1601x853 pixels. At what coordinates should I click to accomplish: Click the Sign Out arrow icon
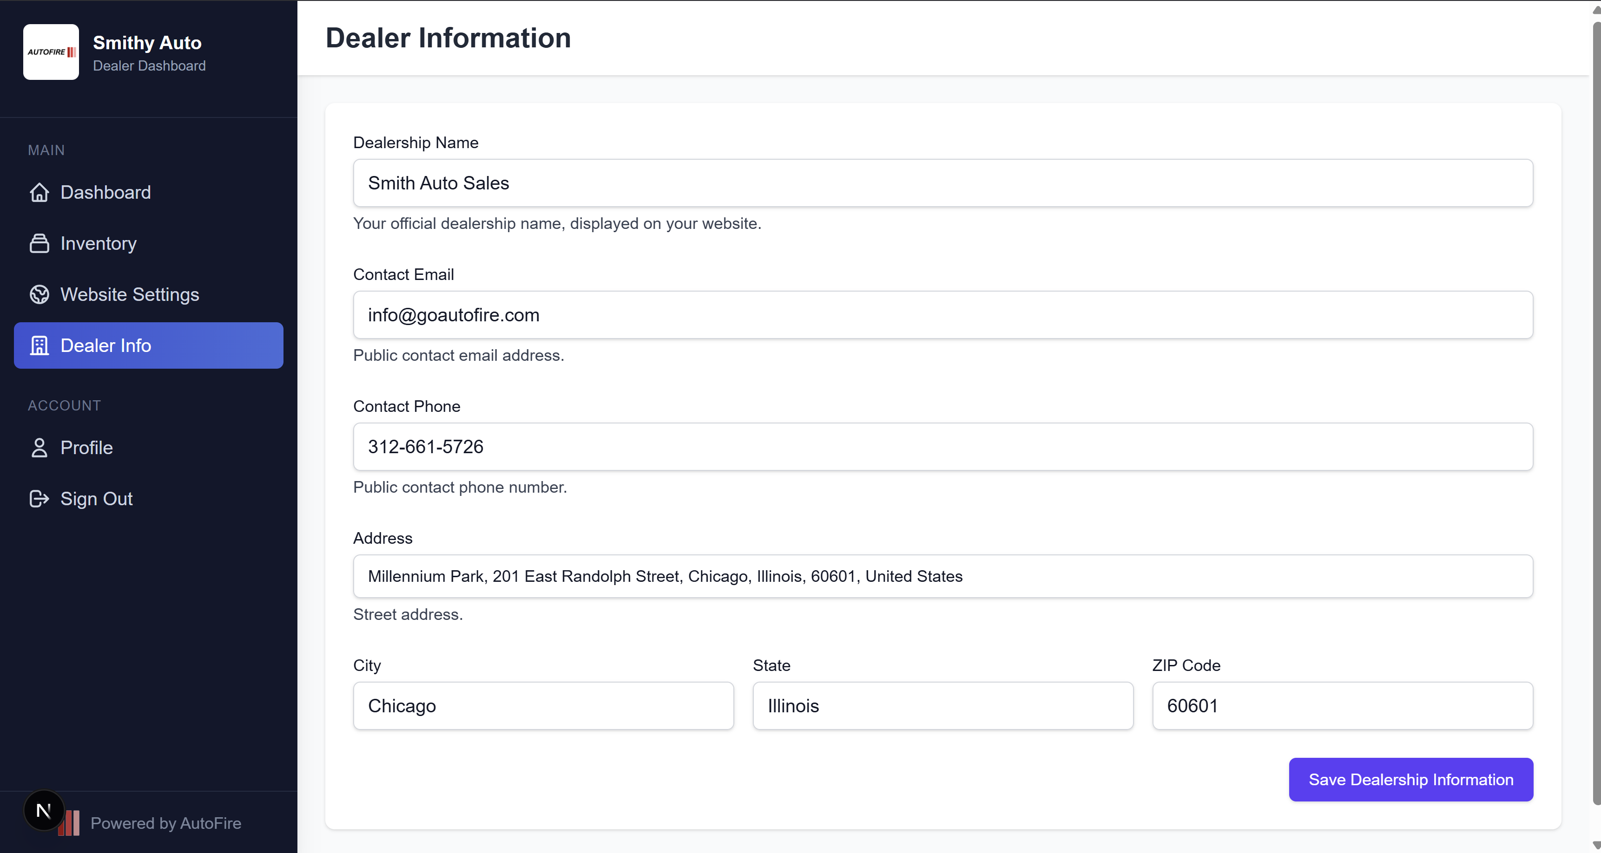pyautogui.click(x=39, y=499)
